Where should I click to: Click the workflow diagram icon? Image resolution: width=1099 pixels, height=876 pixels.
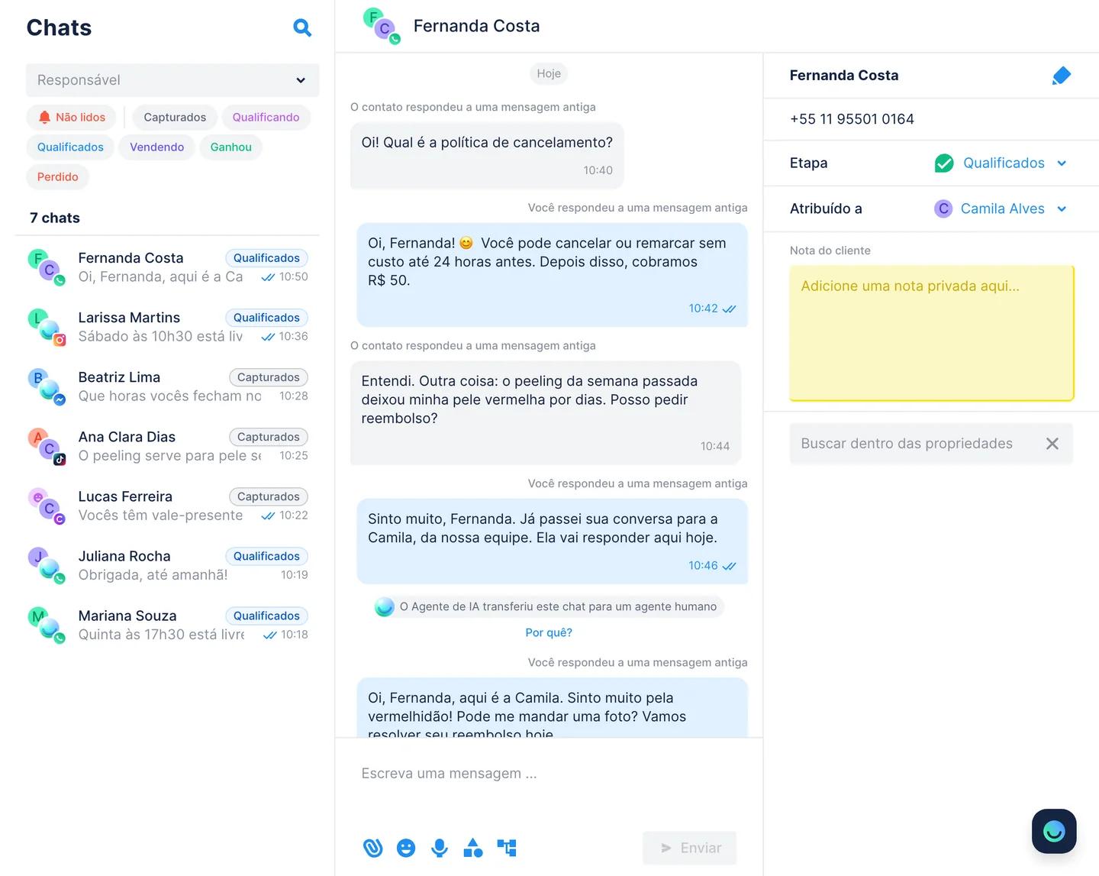click(507, 848)
